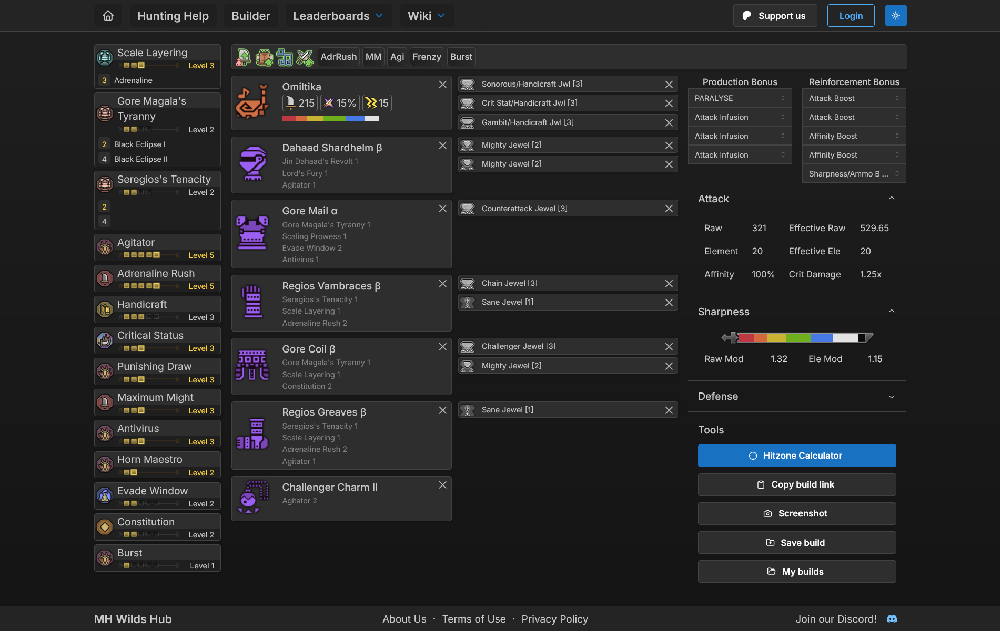Open the Terms of Use link
1001x631 pixels.
point(473,619)
